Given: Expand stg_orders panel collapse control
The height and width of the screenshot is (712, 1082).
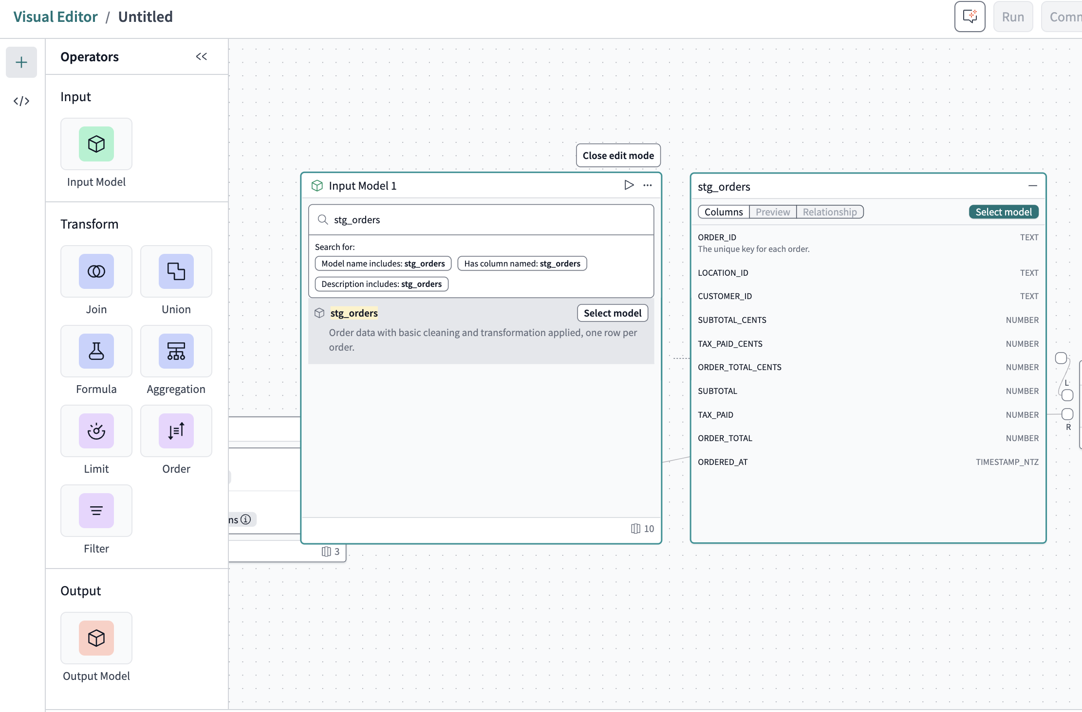Looking at the screenshot, I should 1032,185.
